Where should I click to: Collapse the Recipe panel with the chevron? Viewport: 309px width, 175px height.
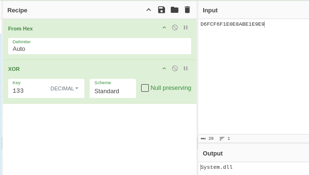(x=149, y=10)
